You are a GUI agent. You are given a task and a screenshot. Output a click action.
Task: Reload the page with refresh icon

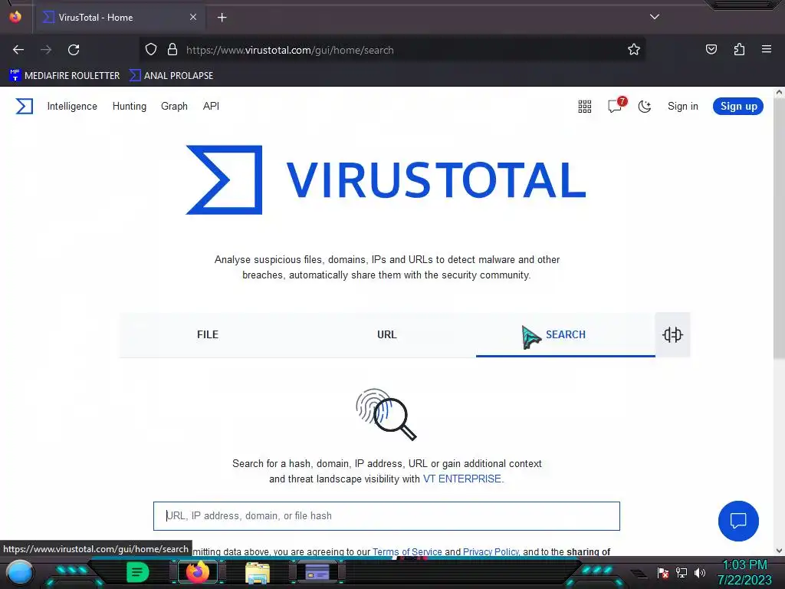pyautogui.click(x=74, y=50)
